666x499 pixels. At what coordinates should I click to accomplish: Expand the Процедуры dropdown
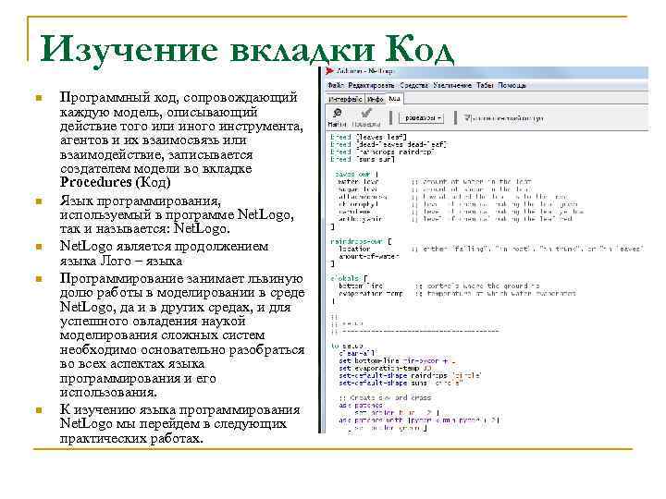point(422,118)
